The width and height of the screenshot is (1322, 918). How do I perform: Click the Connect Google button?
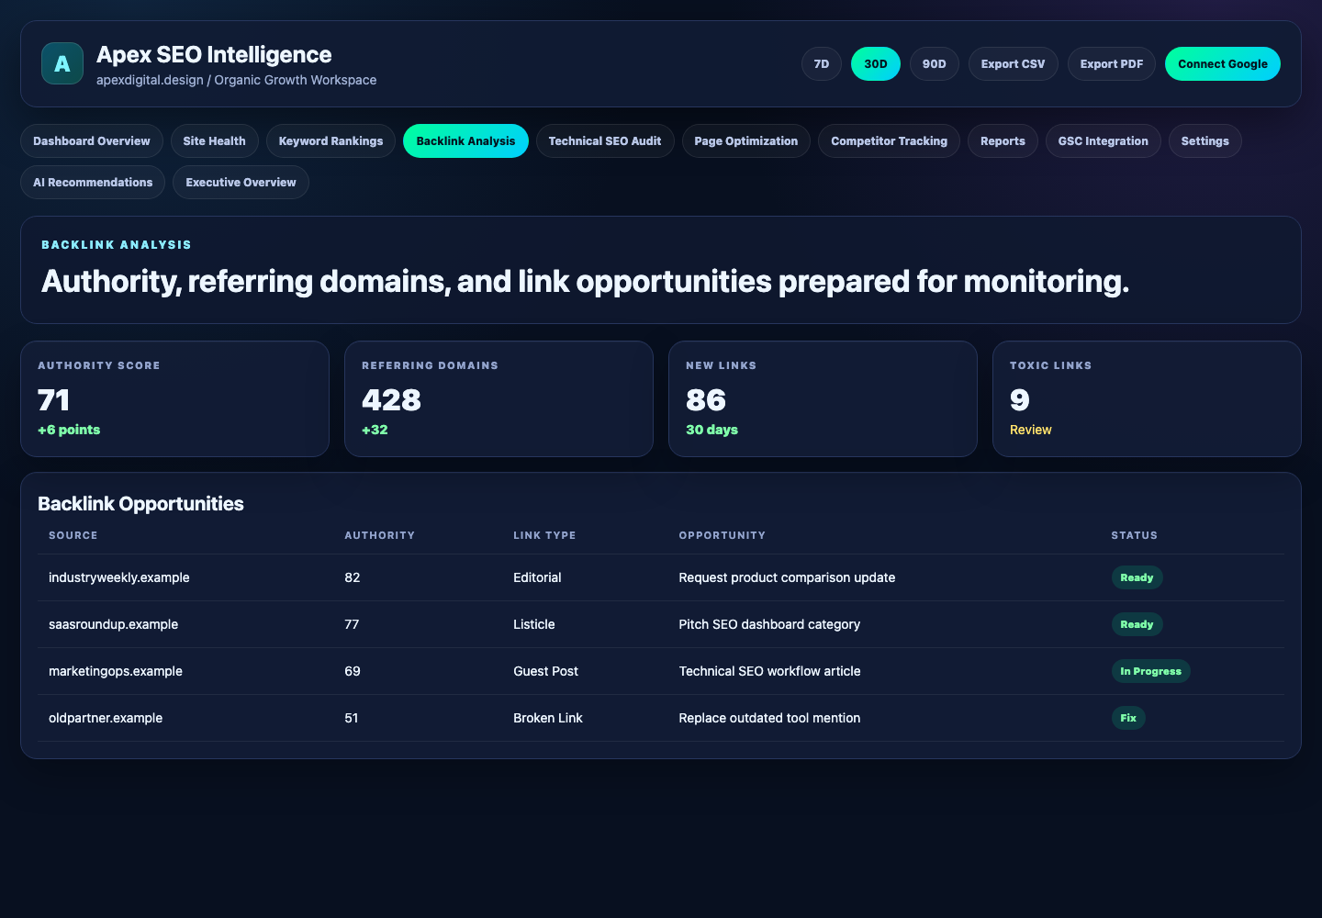tap(1223, 64)
